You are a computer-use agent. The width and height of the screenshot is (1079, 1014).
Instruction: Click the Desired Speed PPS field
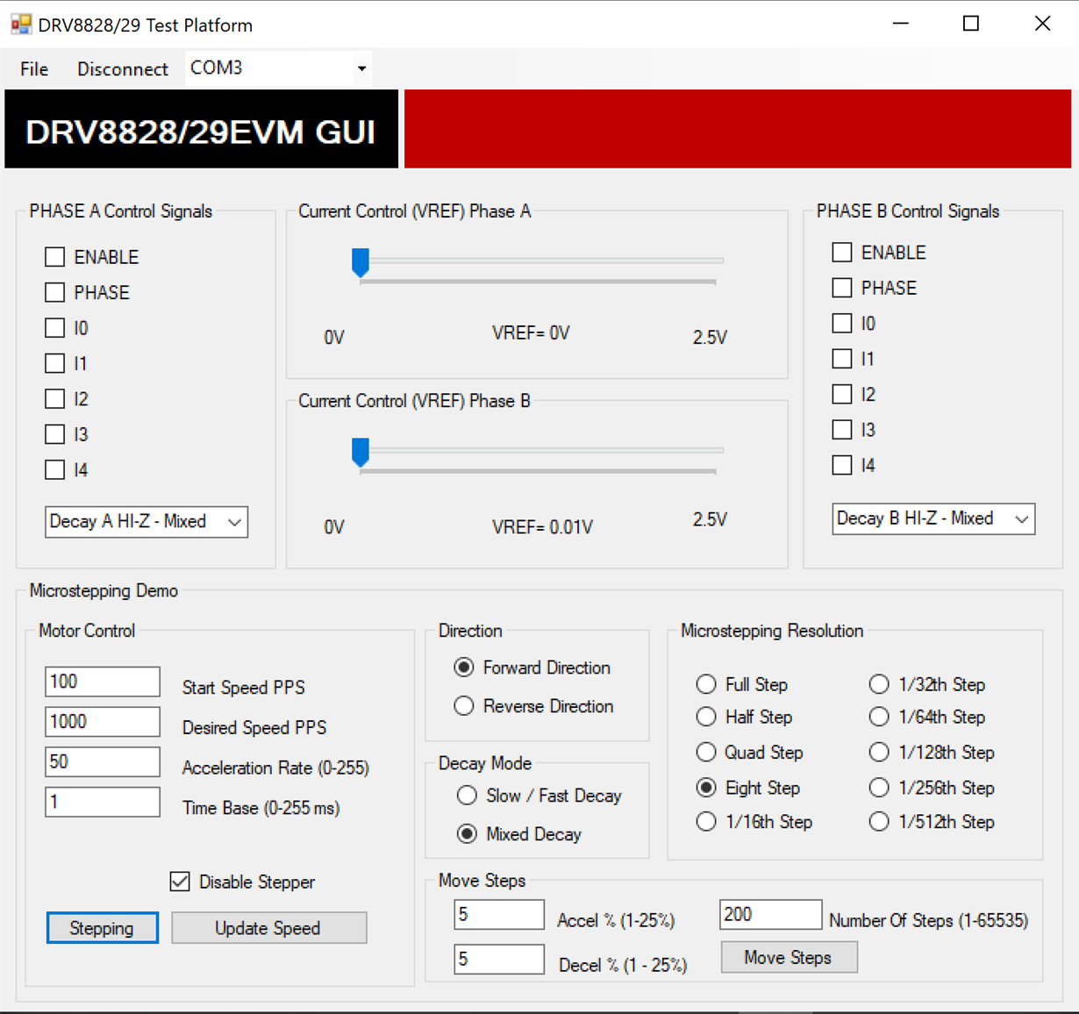click(x=103, y=722)
